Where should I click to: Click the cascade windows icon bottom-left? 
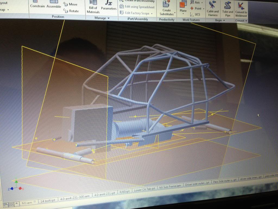[x=6, y=205]
